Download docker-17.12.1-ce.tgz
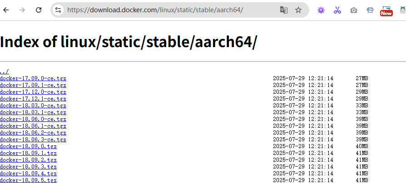 point(33,99)
